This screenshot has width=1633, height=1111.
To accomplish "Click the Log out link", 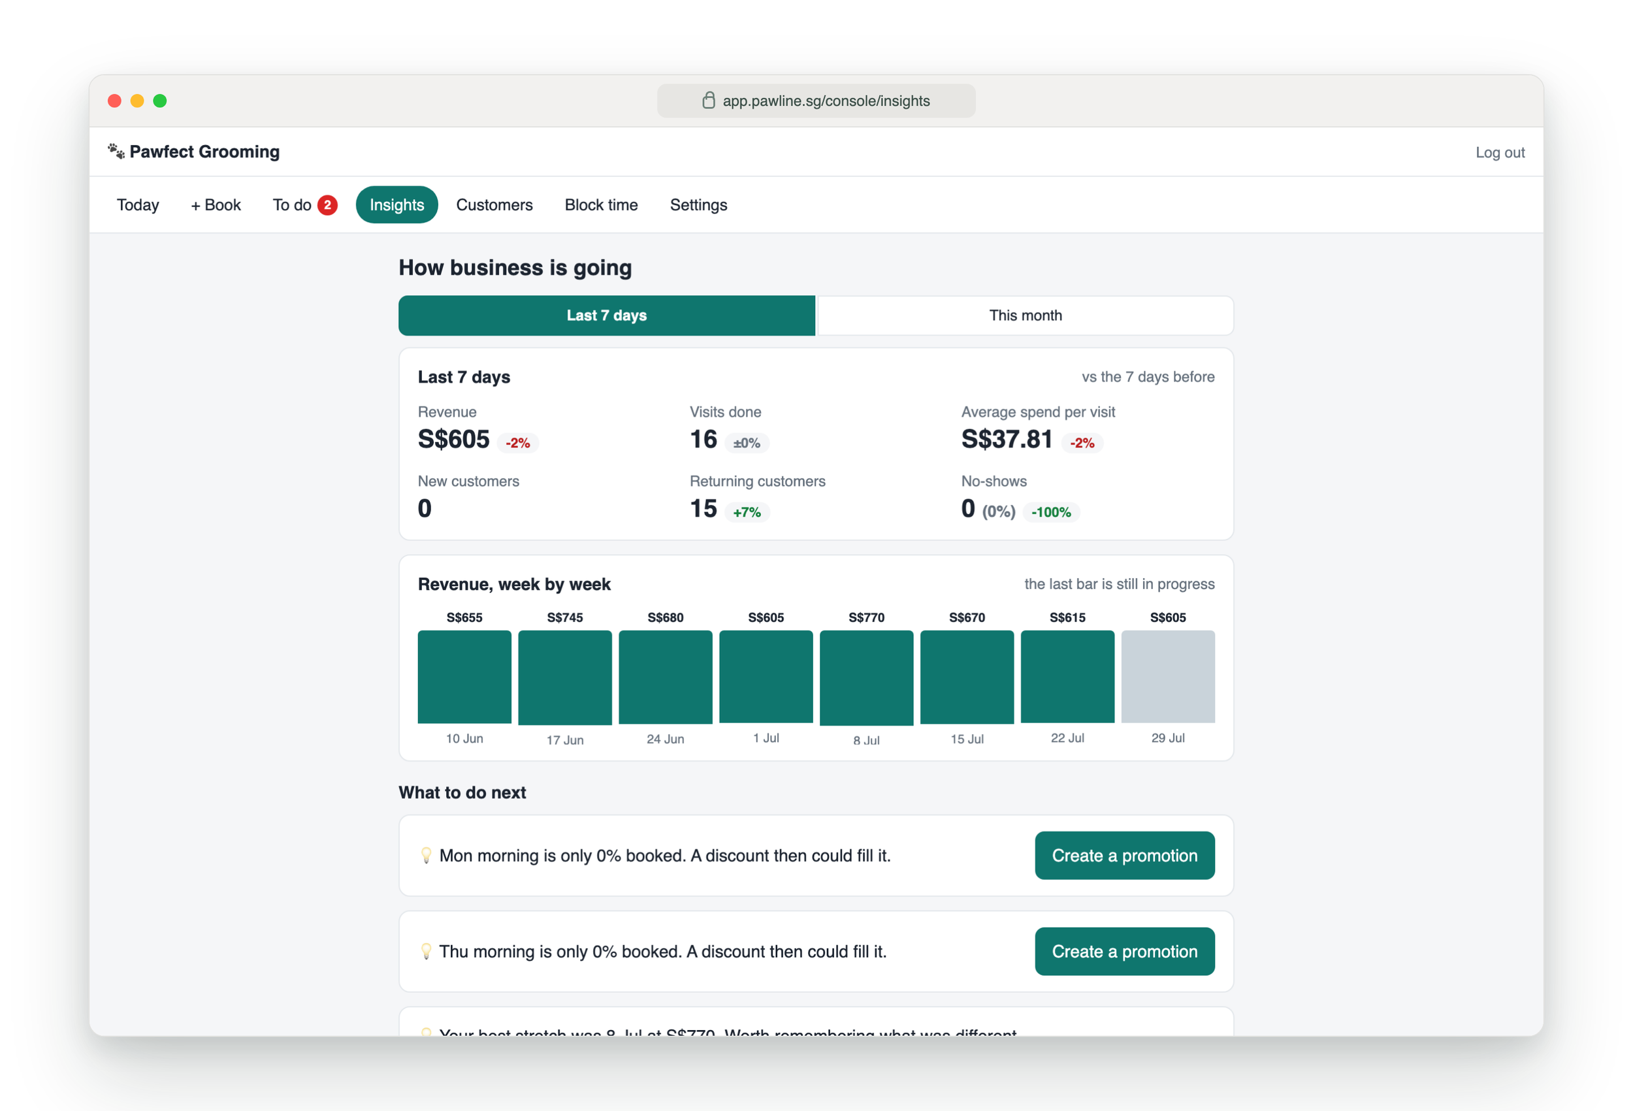I will [x=1500, y=152].
